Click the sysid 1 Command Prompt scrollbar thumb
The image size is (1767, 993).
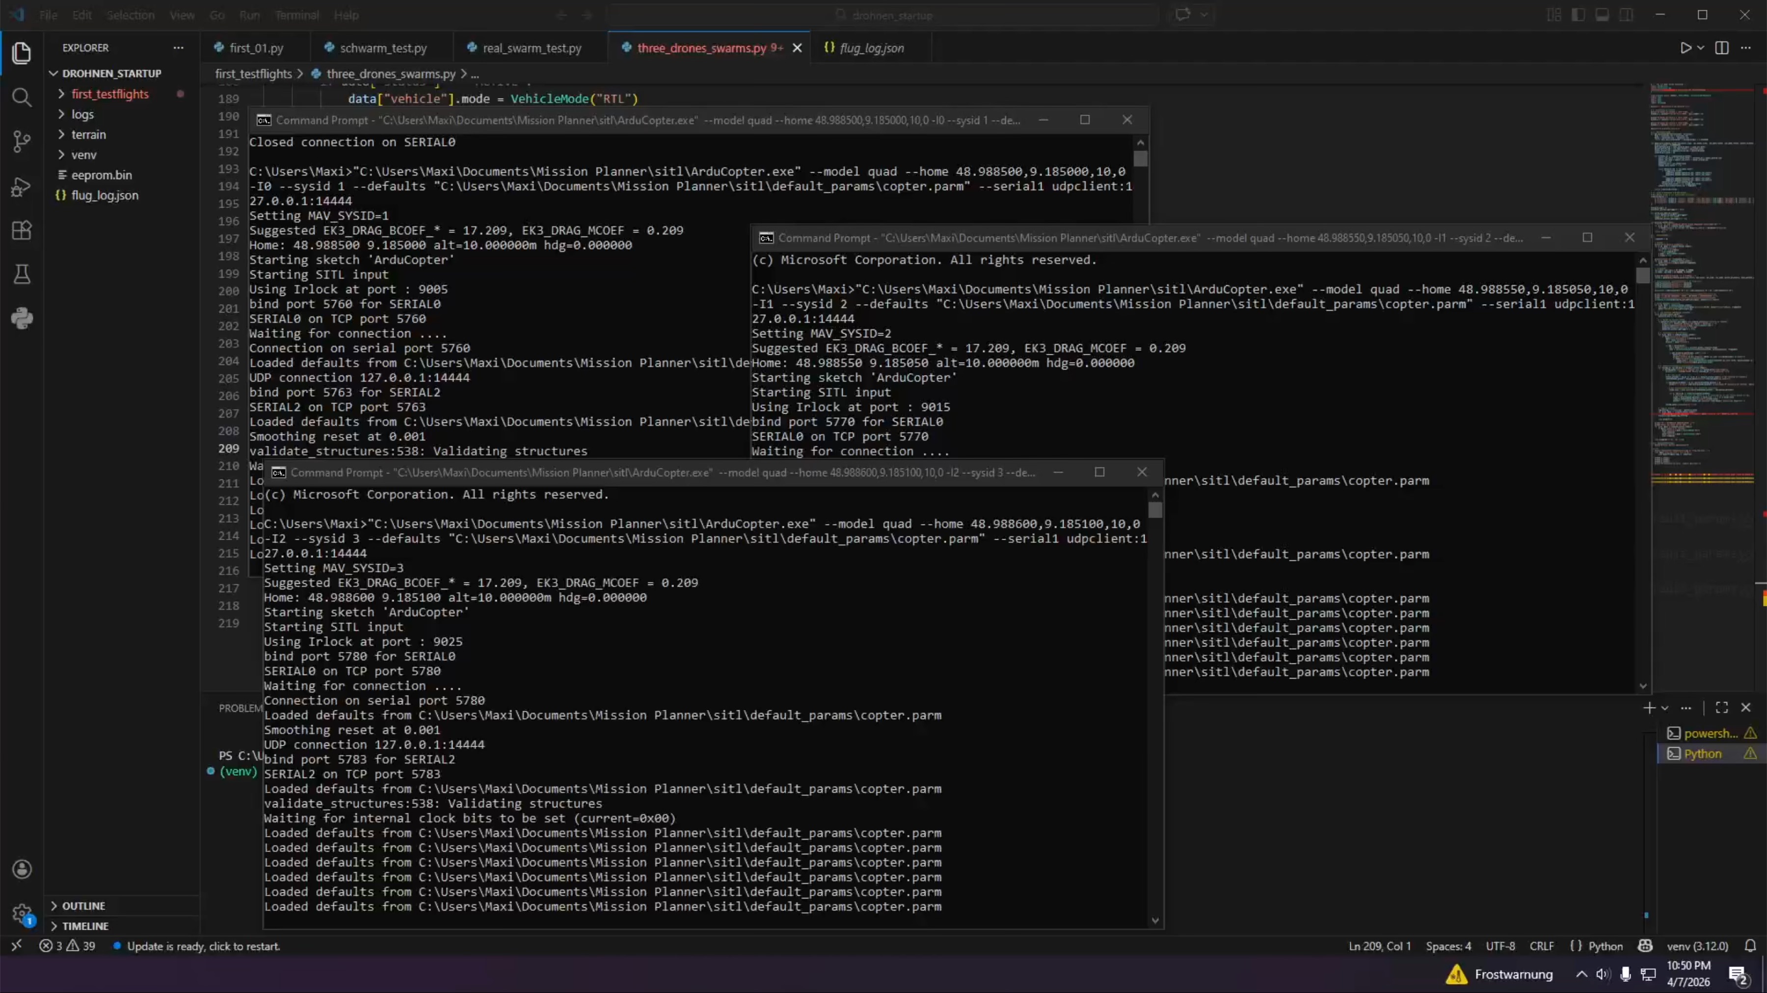pos(1140,158)
